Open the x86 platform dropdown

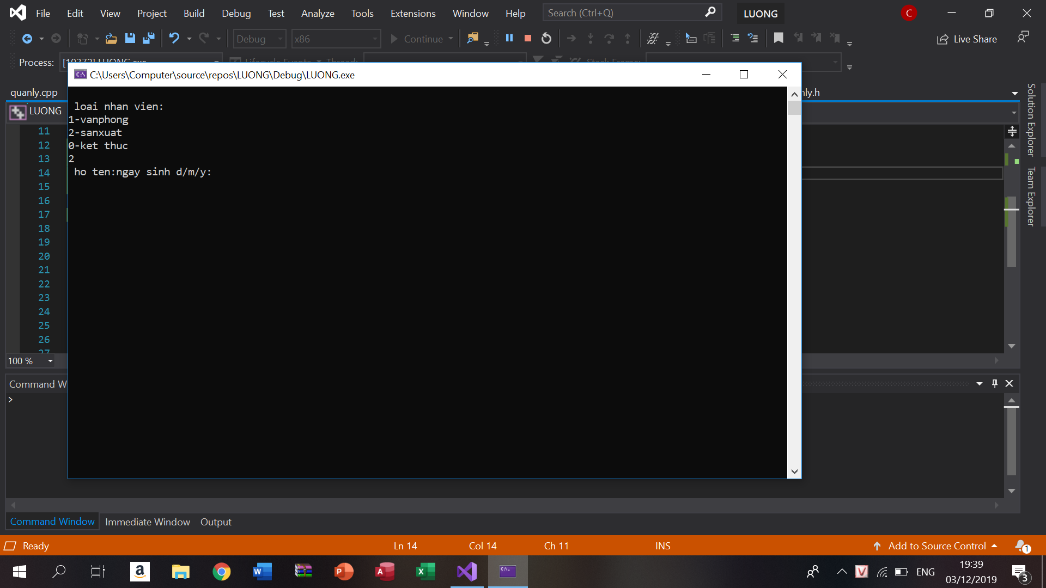tap(375, 39)
